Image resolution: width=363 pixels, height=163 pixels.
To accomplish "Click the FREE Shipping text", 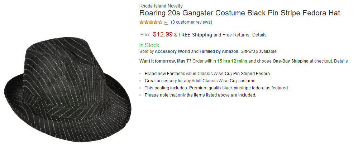I will tap(195, 35).
